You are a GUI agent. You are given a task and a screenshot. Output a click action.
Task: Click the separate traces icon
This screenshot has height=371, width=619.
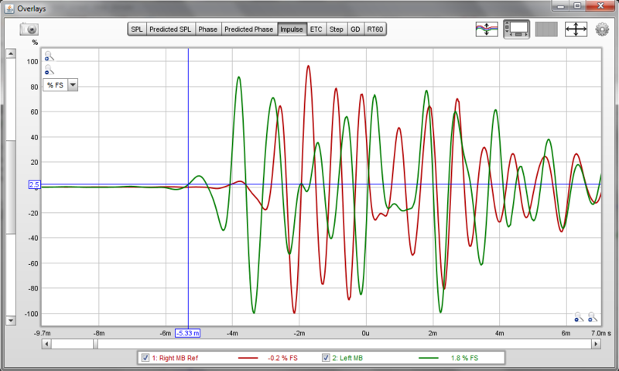coord(487,29)
